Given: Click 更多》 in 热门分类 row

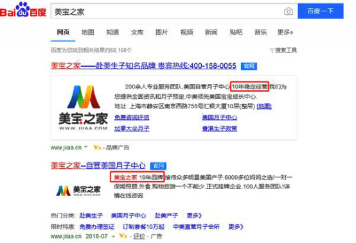Looking at the screenshot, I should pos(194,215).
